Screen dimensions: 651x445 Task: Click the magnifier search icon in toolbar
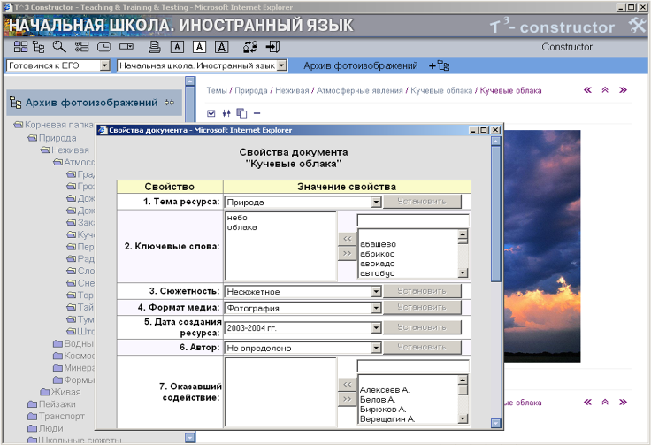click(59, 47)
